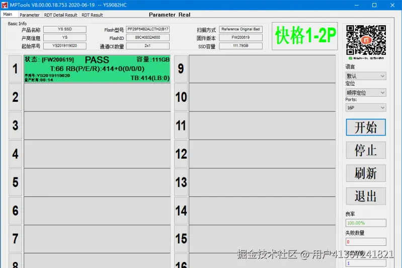Click the 容量:111GB text in port 1
Image resolution: width=402 pixels, height=268 pixels.
[x=153, y=59]
